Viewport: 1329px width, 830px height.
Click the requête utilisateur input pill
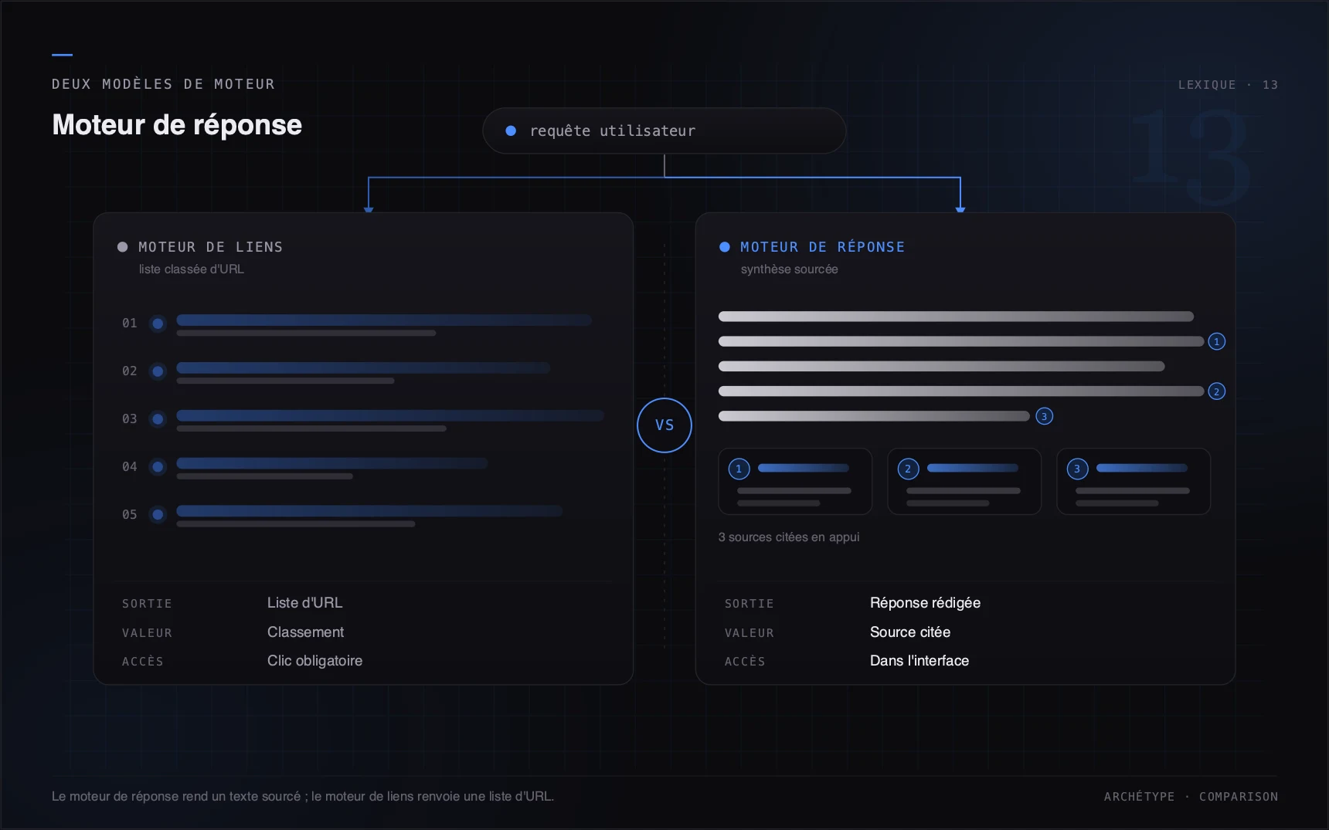coord(664,130)
